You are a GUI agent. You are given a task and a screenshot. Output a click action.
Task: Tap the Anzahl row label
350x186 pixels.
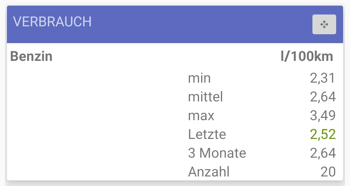209,172
